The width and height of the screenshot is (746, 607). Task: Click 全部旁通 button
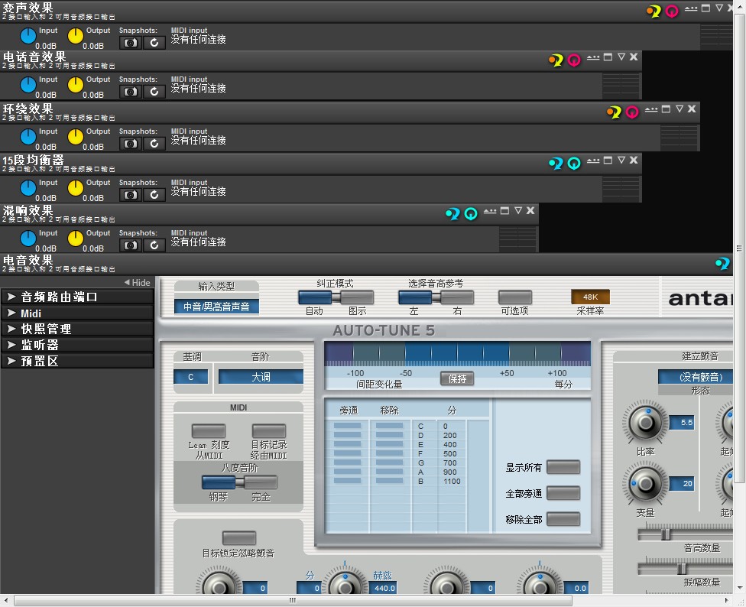[x=563, y=493]
